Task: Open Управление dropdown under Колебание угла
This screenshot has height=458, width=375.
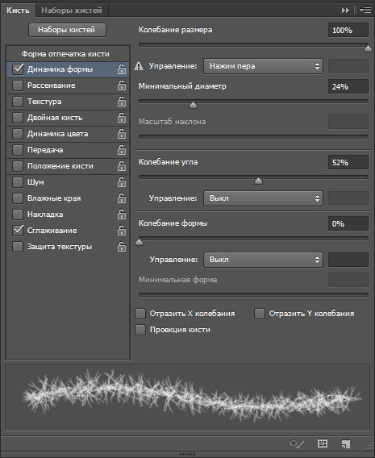Action: 263,198
